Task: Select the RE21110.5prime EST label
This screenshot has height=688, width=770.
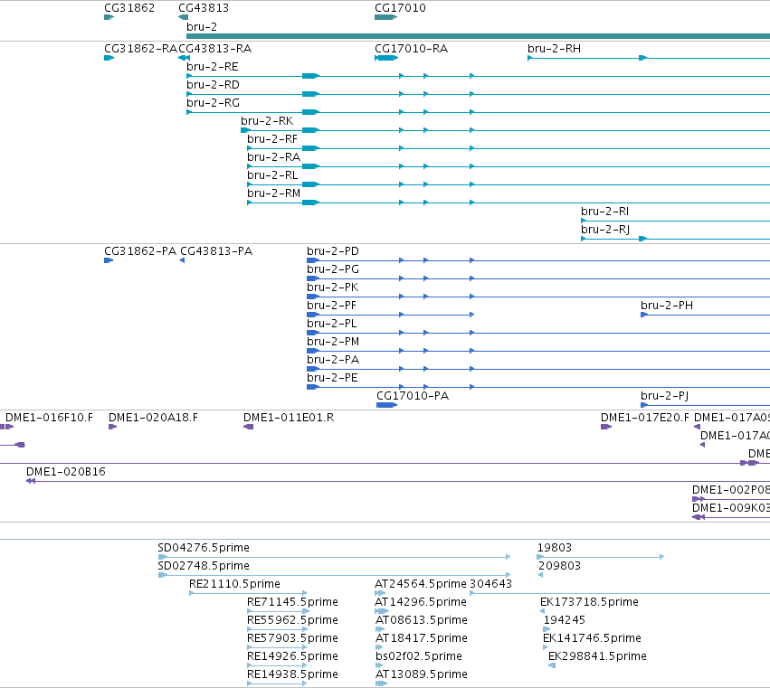Action: [x=234, y=584]
